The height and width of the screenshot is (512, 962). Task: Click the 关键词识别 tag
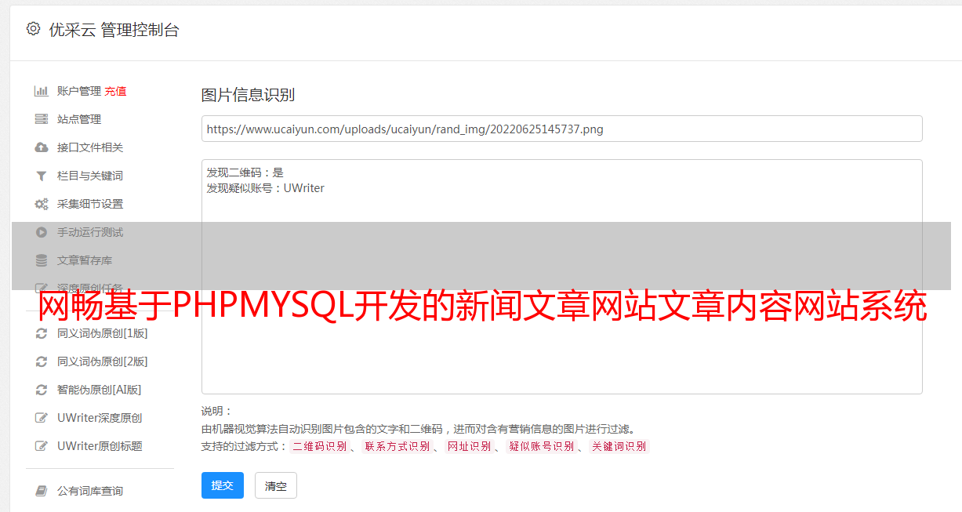[619, 446]
